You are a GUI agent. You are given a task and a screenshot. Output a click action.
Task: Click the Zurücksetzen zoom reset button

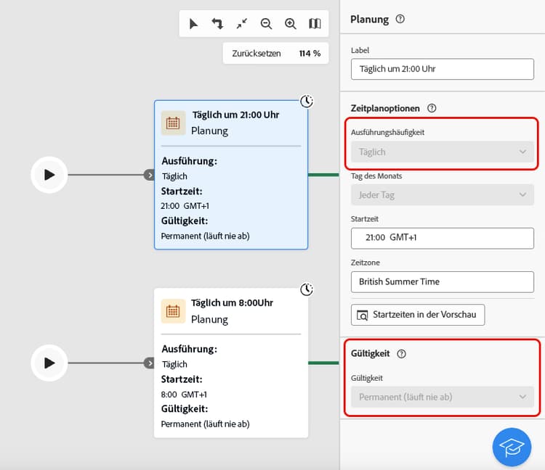257,54
